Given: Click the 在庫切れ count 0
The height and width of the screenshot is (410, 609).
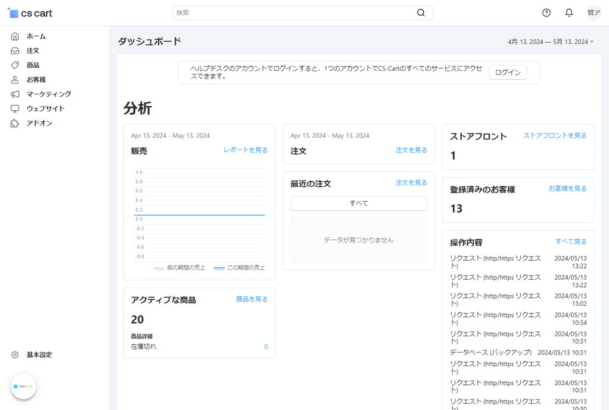Looking at the screenshot, I should point(266,347).
